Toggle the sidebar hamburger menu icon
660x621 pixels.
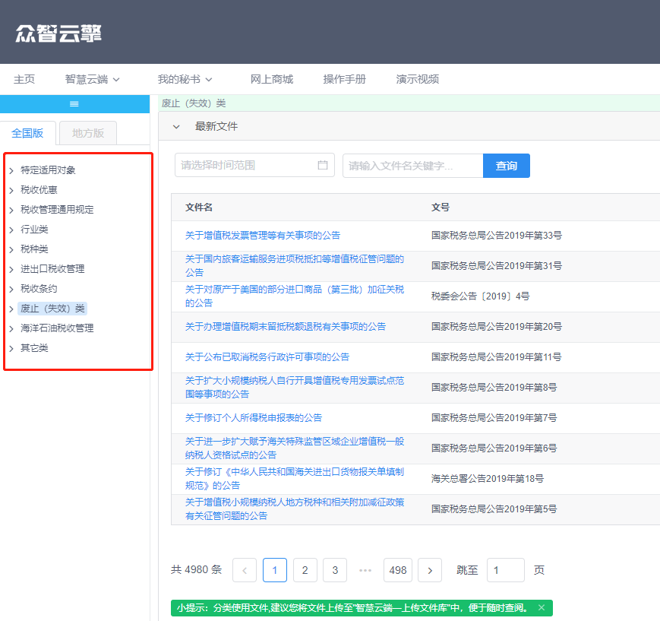coord(74,104)
